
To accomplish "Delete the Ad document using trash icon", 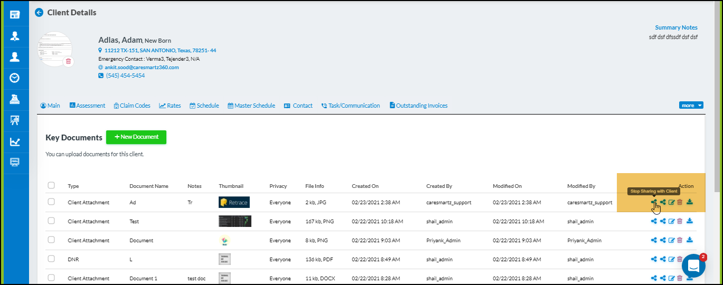I will pos(680,202).
